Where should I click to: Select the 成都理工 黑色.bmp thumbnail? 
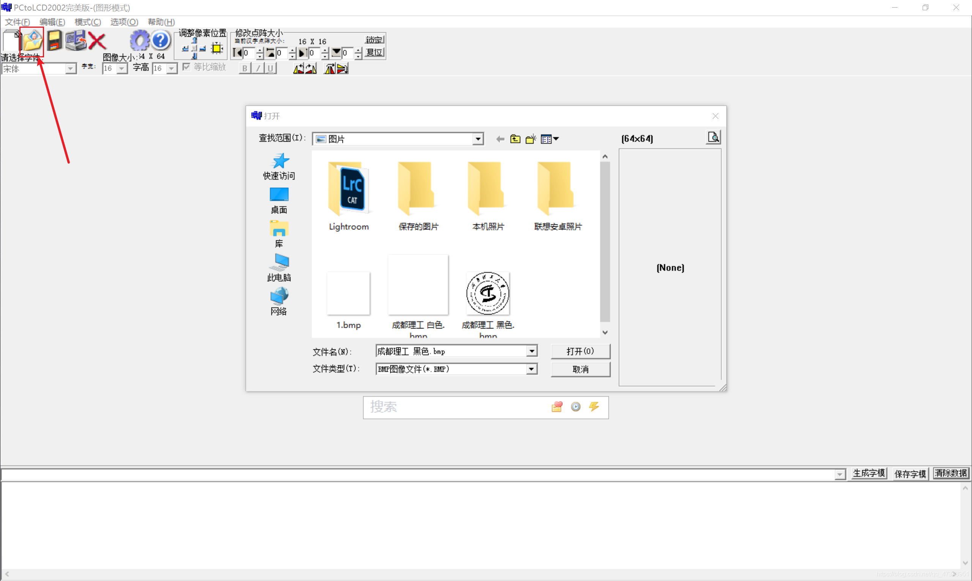(488, 294)
